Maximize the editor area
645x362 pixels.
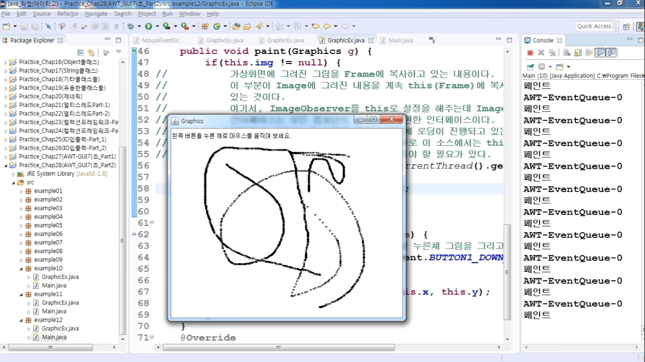tap(509, 40)
